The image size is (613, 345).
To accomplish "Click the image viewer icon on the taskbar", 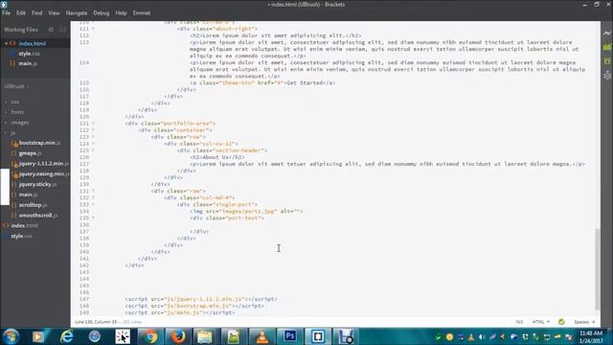I will pos(234,336).
